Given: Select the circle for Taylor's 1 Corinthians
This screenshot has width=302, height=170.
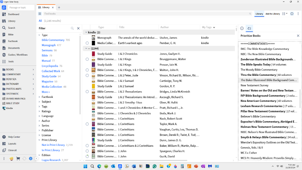Looking at the screenshot, I should pyautogui.click(x=87, y=124).
